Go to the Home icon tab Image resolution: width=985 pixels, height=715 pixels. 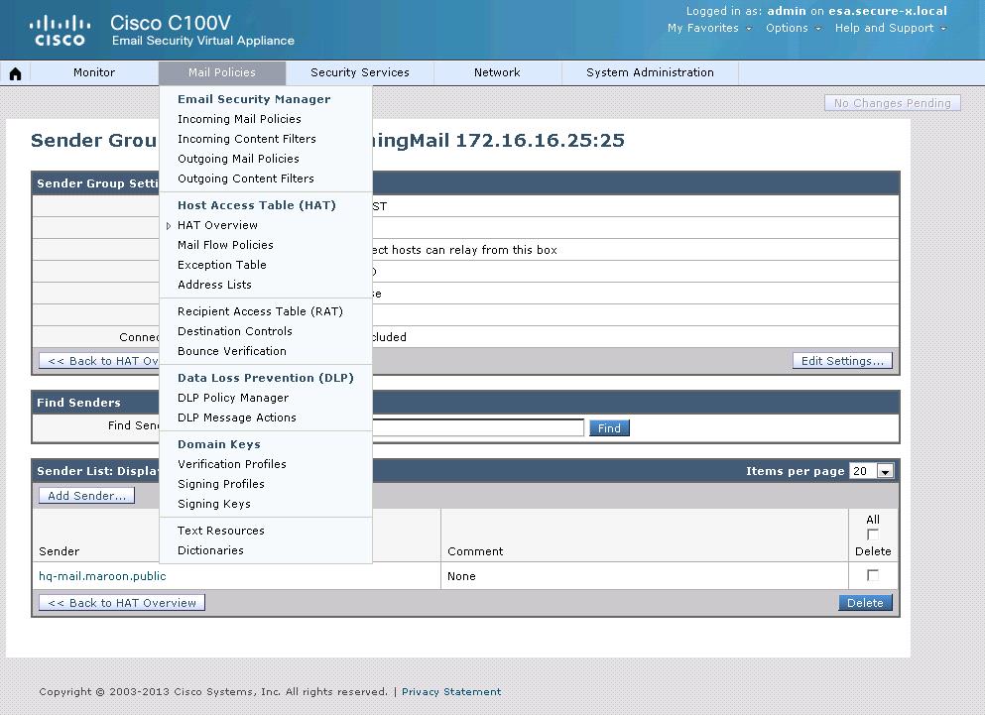tap(15, 73)
